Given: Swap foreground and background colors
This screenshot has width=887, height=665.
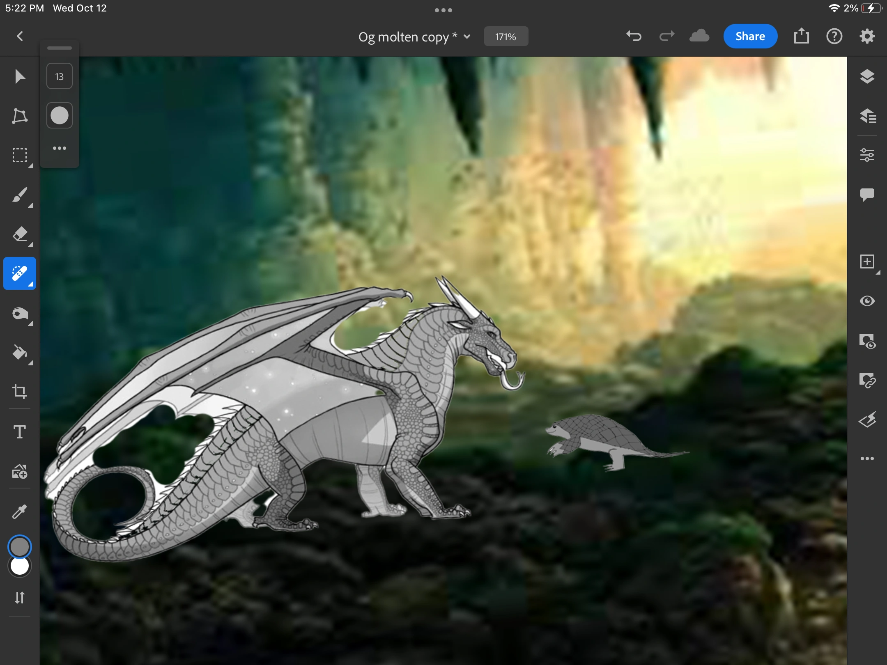Looking at the screenshot, I should [19, 597].
